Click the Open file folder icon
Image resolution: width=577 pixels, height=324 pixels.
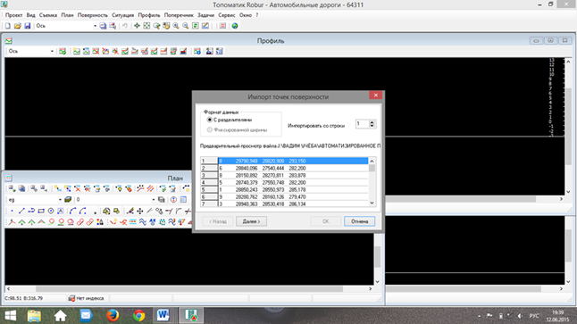coord(17,26)
